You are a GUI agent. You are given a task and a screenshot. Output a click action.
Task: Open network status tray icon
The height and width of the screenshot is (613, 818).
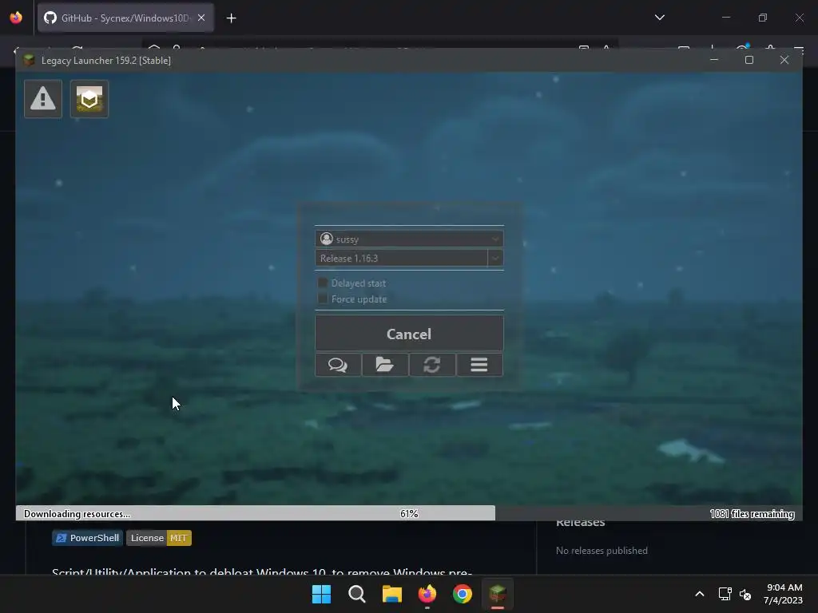coord(725,594)
